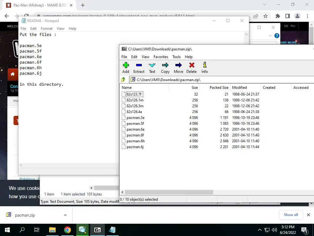Close the downloads bar
This screenshot has height=236, width=314.
[308, 215]
